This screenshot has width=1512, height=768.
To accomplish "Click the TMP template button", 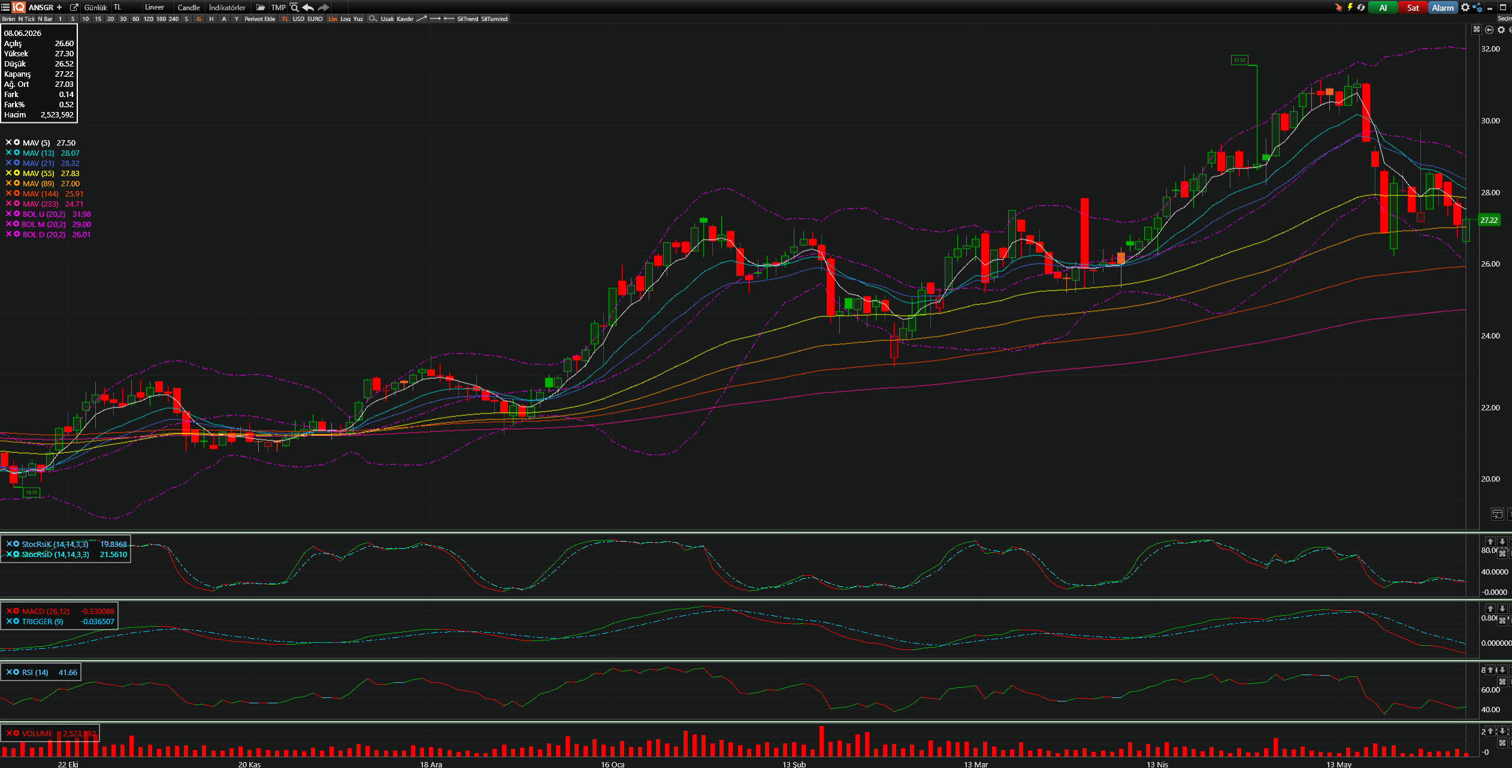I will coord(279,7).
